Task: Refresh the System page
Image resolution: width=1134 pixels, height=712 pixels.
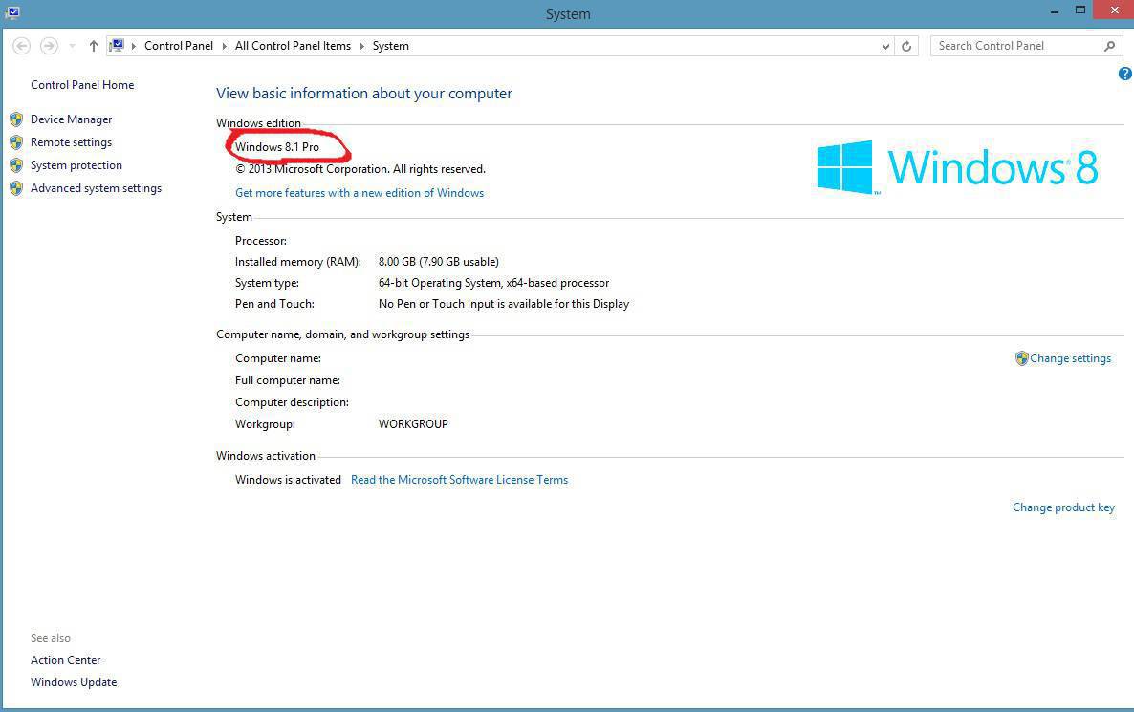Action: (906, 46)
